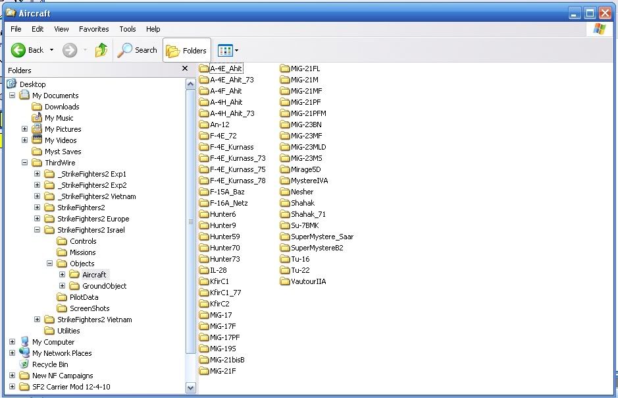Select the MystereIVA folder icon

(284, 181)
